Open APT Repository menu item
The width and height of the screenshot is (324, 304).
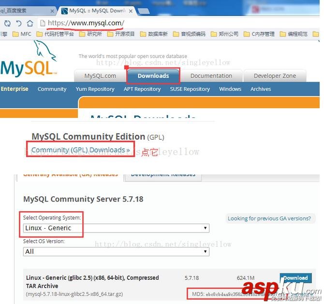142,89
